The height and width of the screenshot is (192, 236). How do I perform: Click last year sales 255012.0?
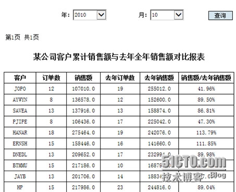[x=159, y=89]
